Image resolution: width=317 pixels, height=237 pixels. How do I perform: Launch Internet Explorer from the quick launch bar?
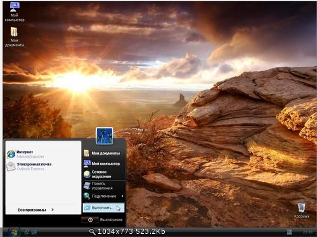point(27,232)
